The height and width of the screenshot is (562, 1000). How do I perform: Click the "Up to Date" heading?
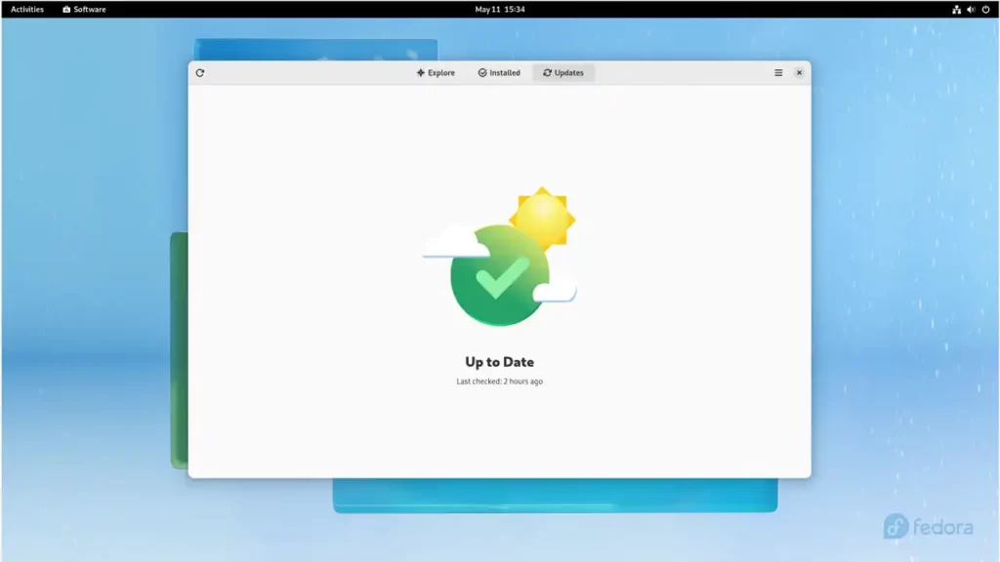coord(499,362)
